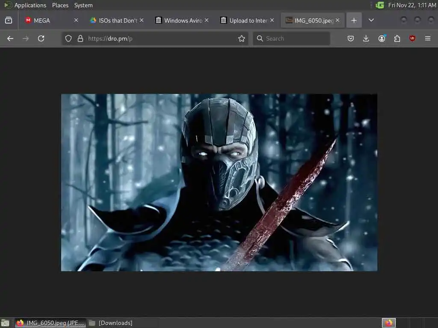
Task: Open a new tab
Action: [354, 20]
